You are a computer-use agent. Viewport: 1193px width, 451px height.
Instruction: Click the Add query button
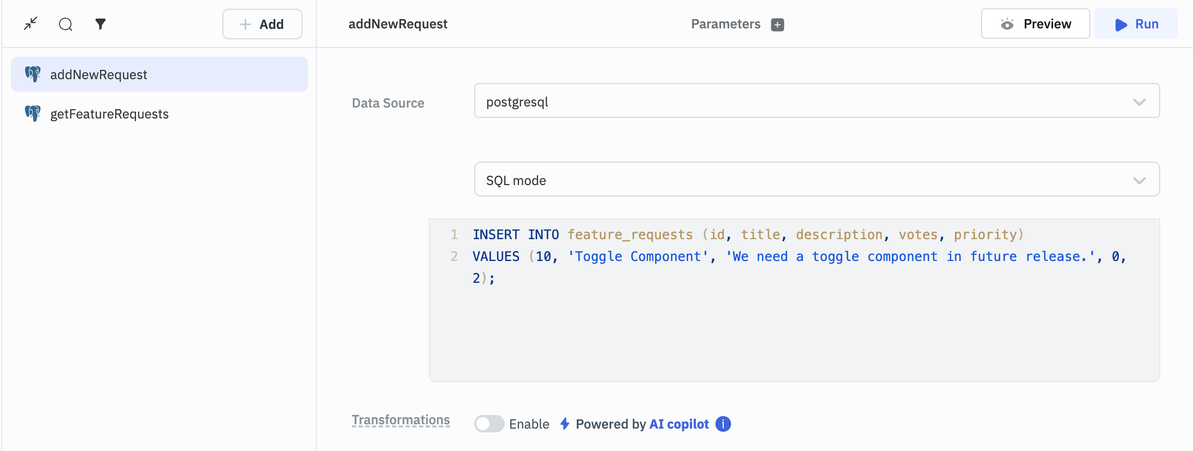tap(262, 24)
